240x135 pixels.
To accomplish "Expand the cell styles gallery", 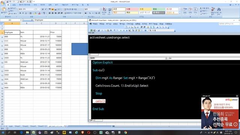I will pyautogui.click(x=180, y=13).
